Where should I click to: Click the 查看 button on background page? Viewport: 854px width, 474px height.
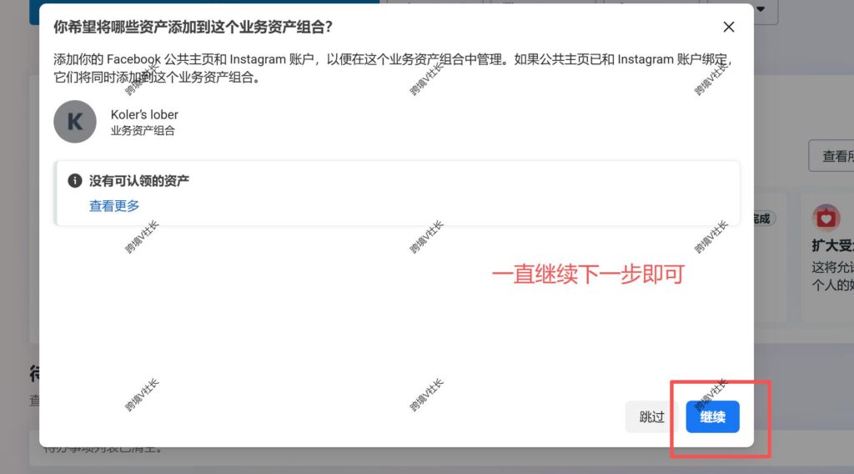[x=831, y=156]
